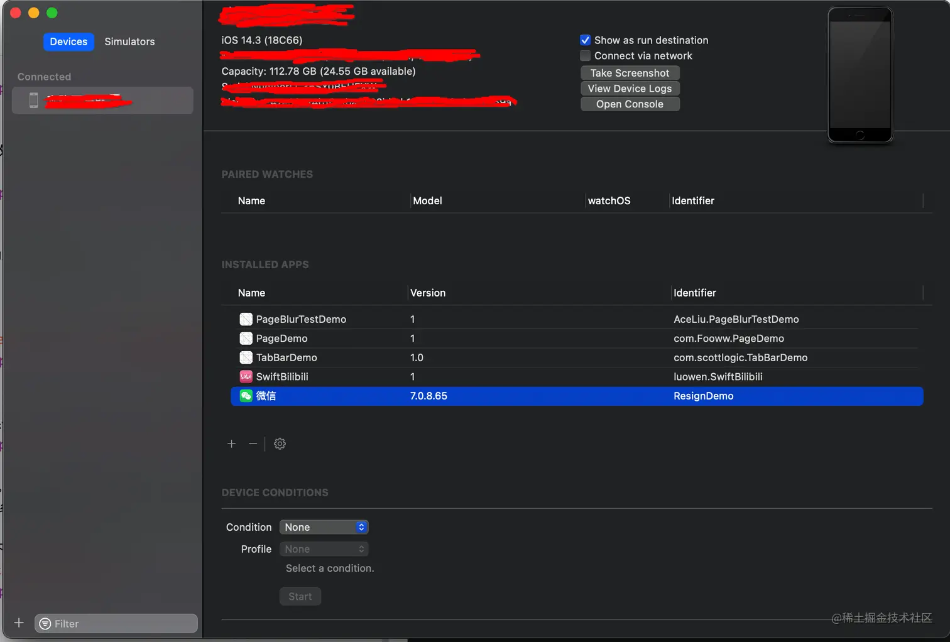Click the Paired Watches Identifier column header
This screenshot has width=950, height=642.
(693, 201)
